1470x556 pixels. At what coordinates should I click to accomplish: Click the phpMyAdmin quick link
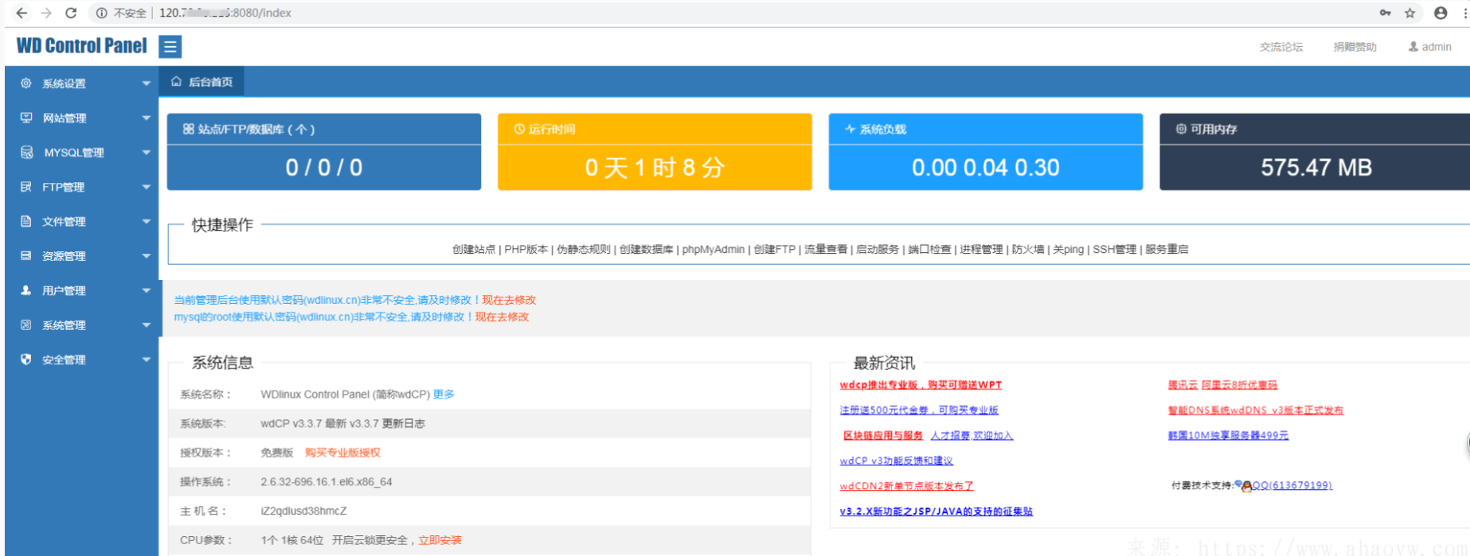point(713,250)
